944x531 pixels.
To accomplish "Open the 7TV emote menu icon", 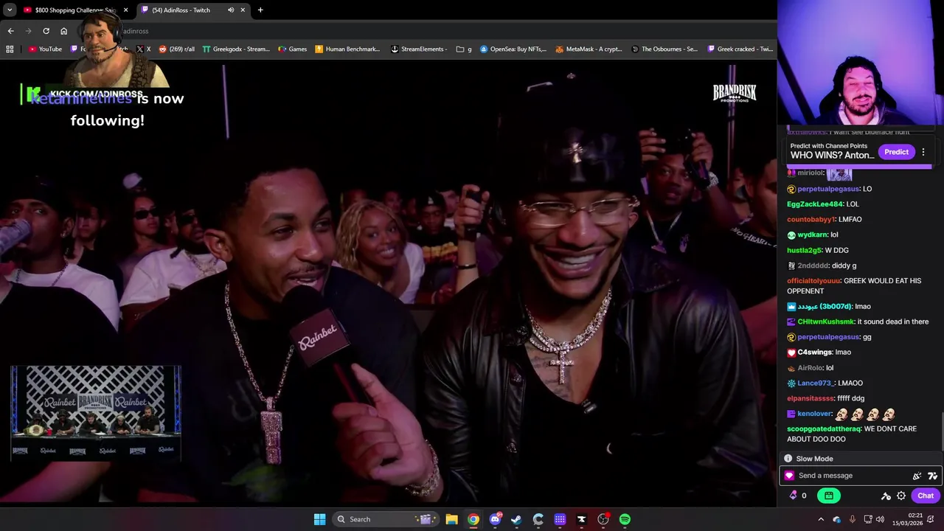I will [x=933, y=476].
